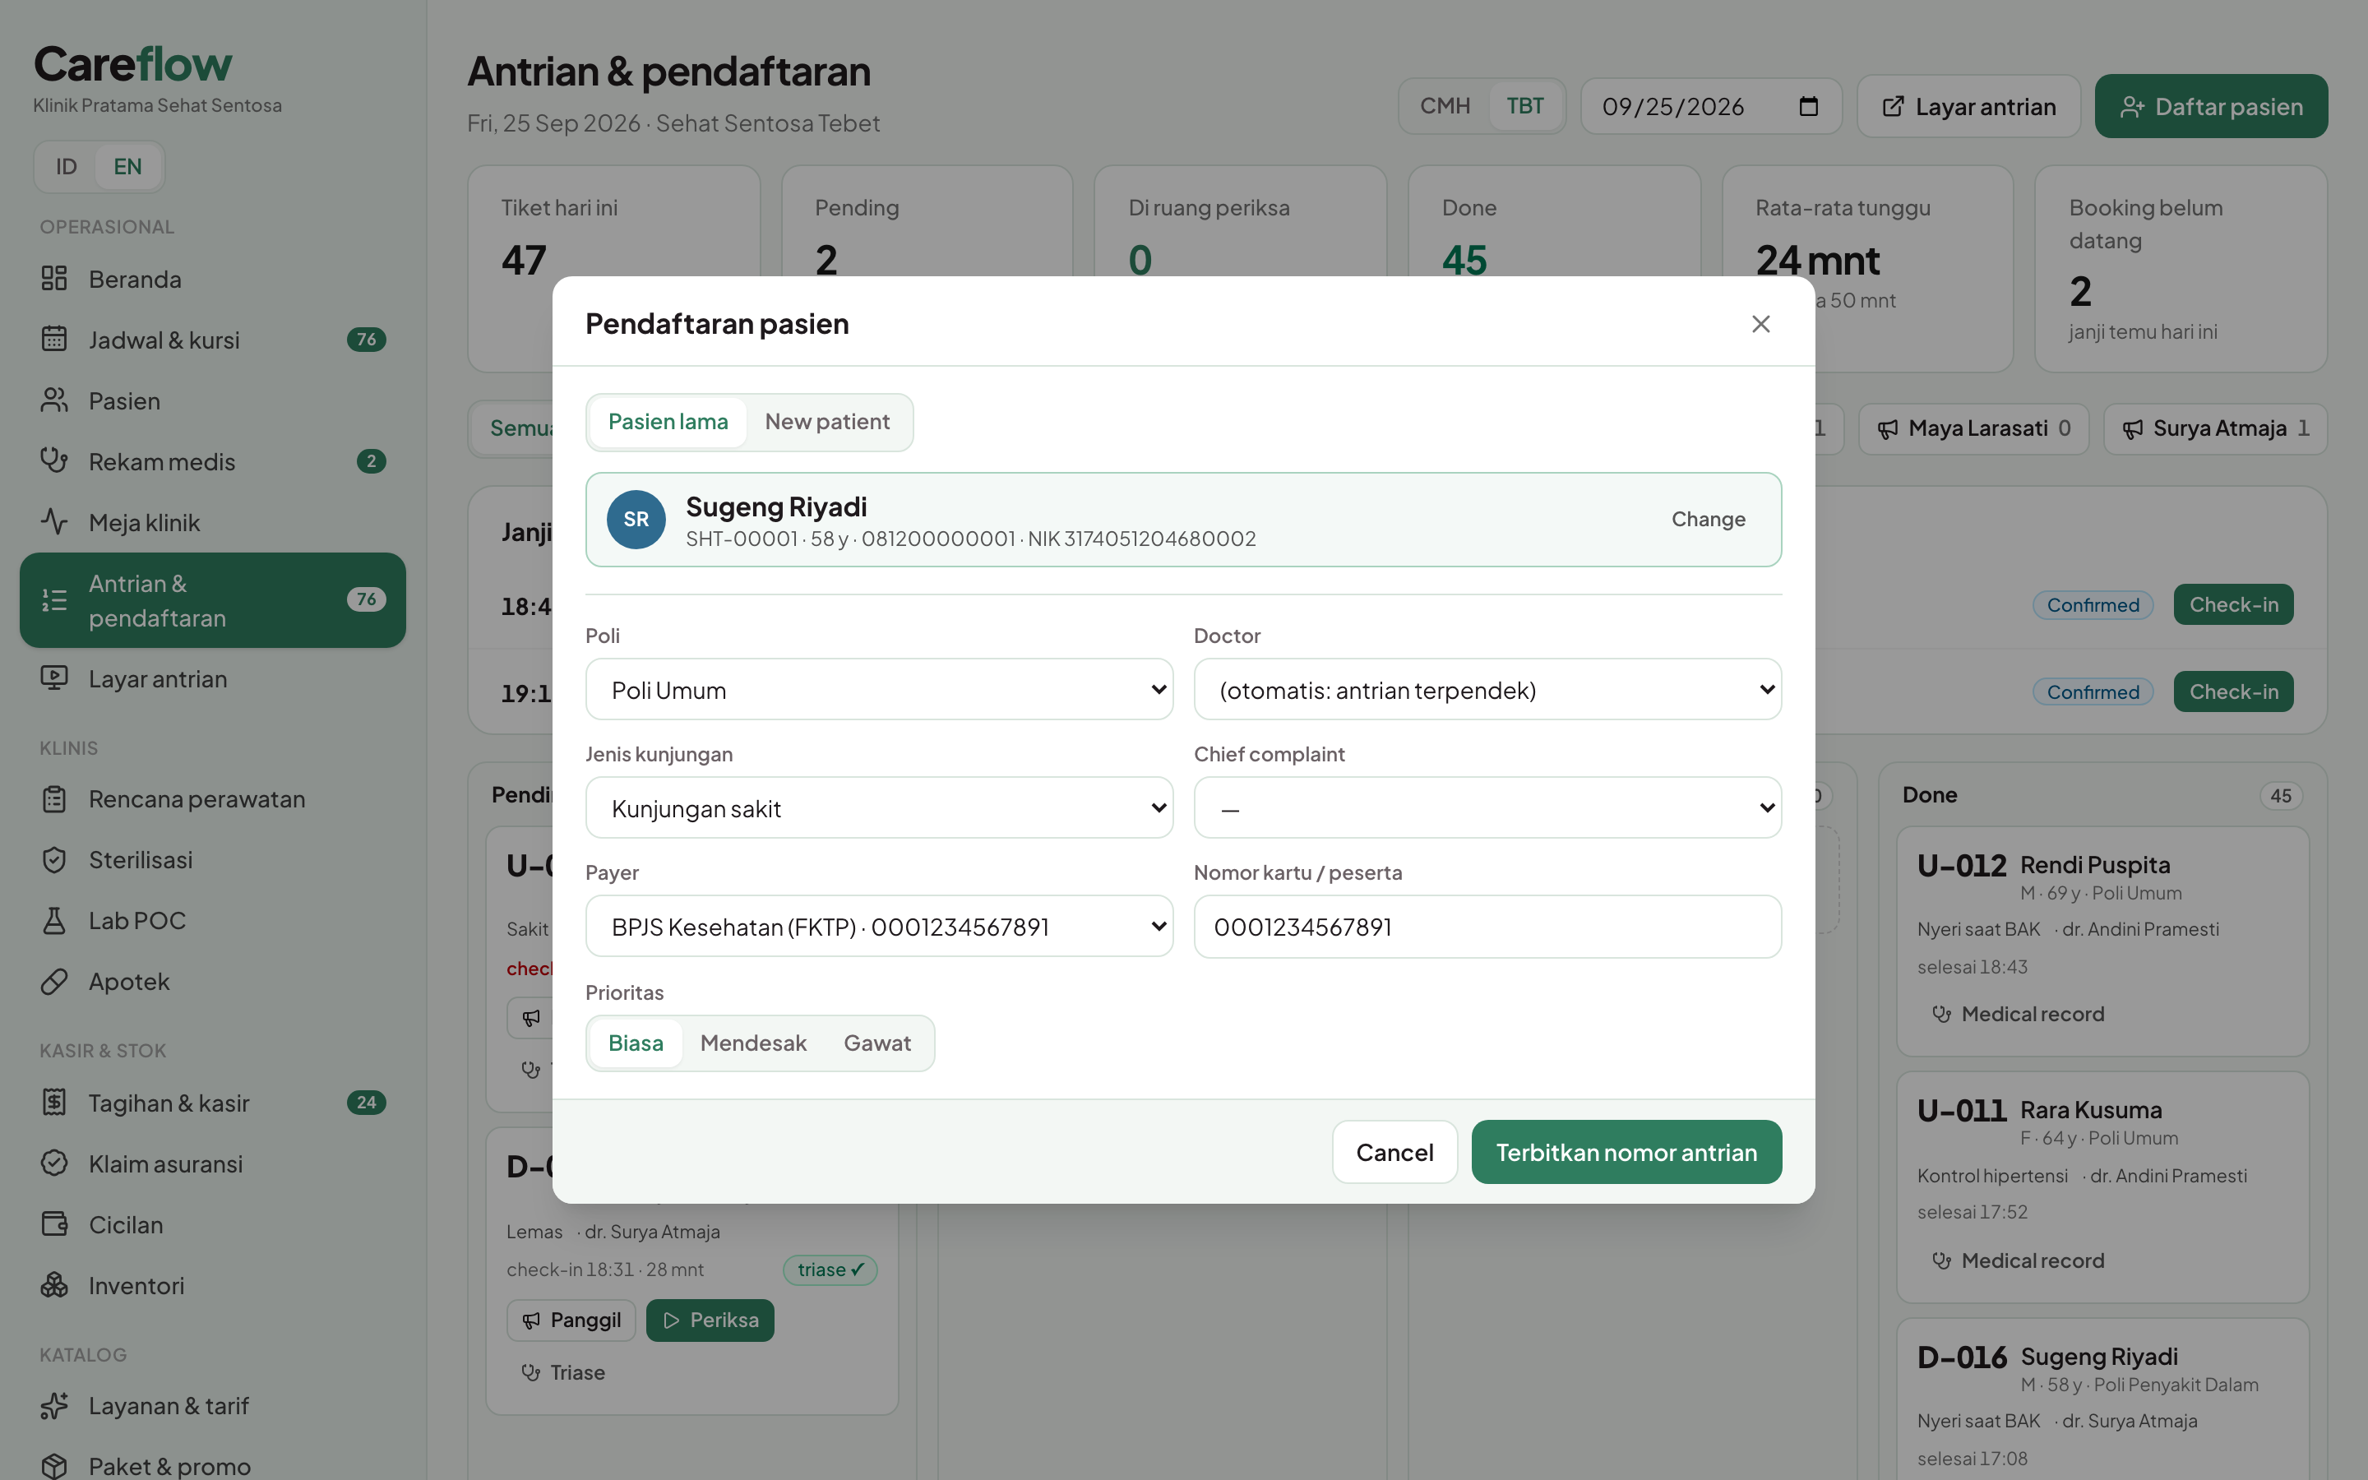Screen dimensions: 2368x1480
Task: Select the CMH clinic branch
Action: [1445, 106]
